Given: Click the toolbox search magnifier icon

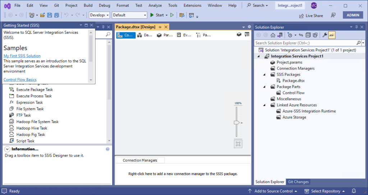Looking at the screenshot, I should (108, 34).
